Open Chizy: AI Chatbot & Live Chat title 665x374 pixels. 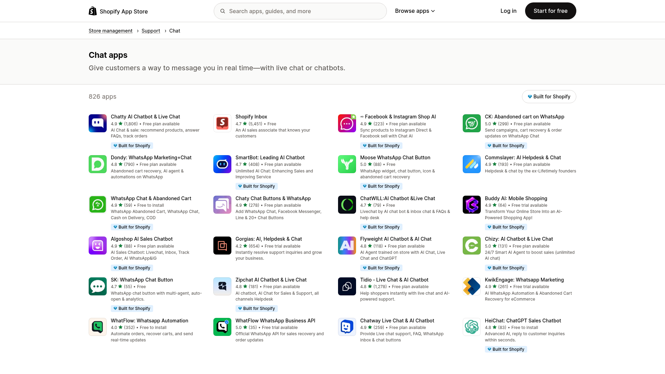click(x=519, y=239)
